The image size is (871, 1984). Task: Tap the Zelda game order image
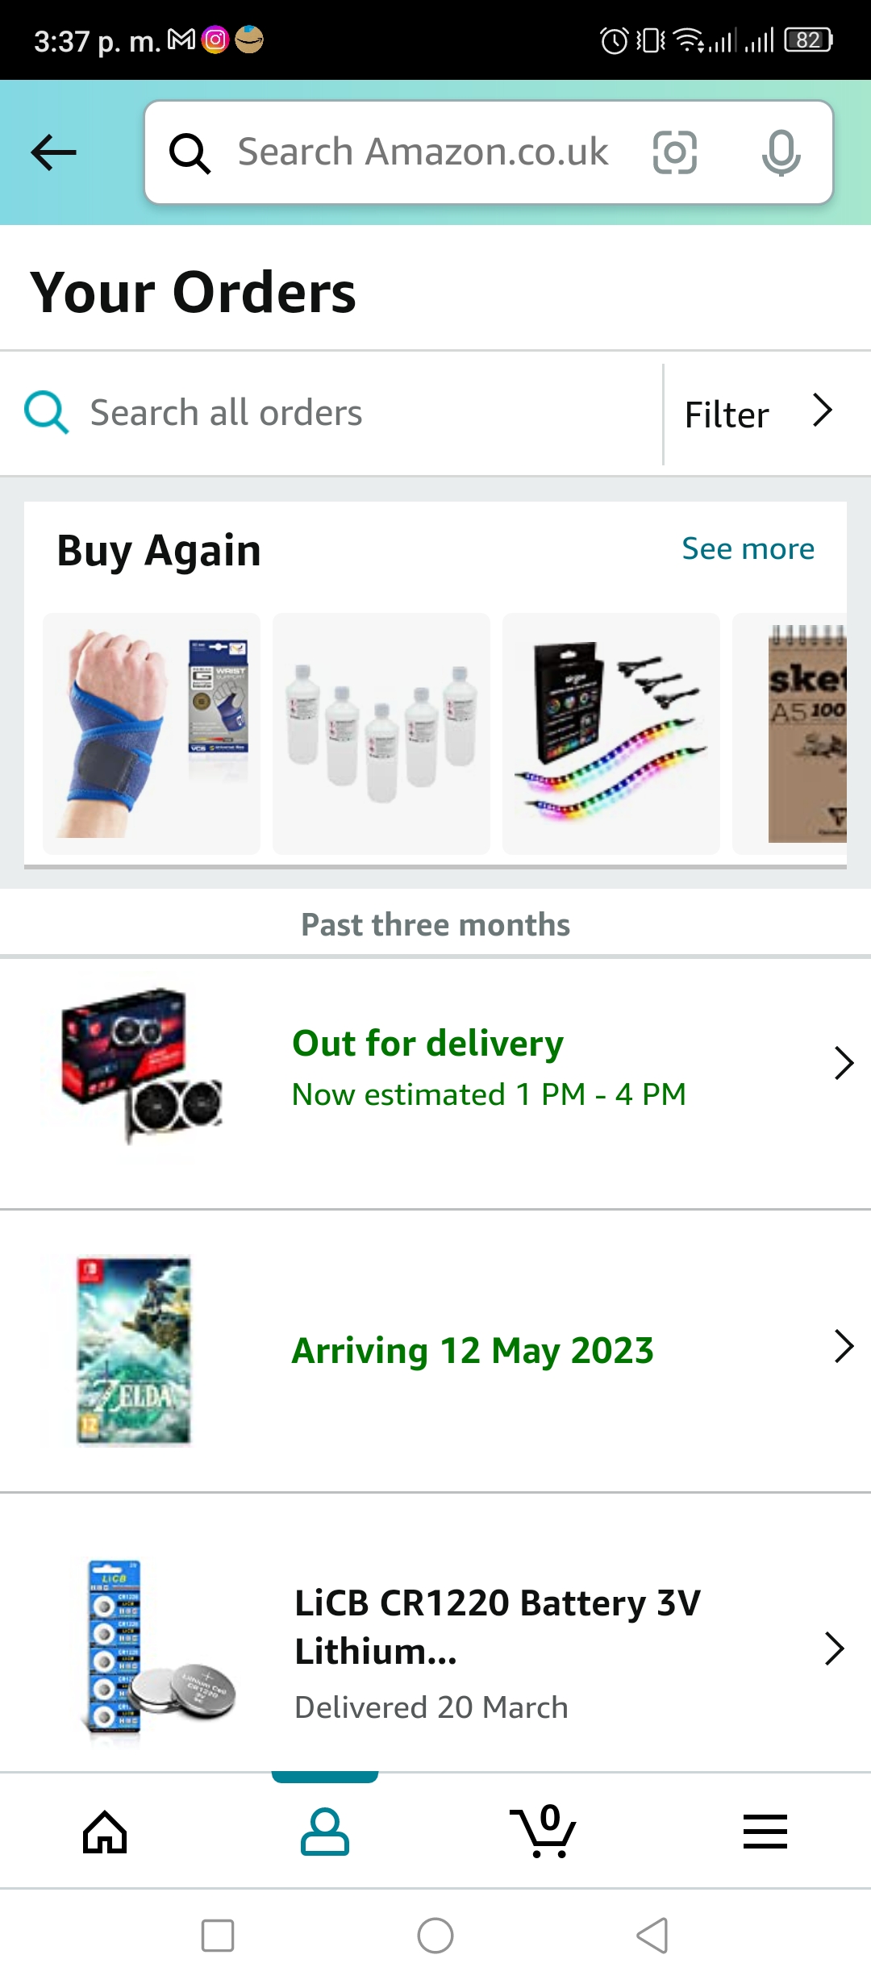pos(134,1351)
